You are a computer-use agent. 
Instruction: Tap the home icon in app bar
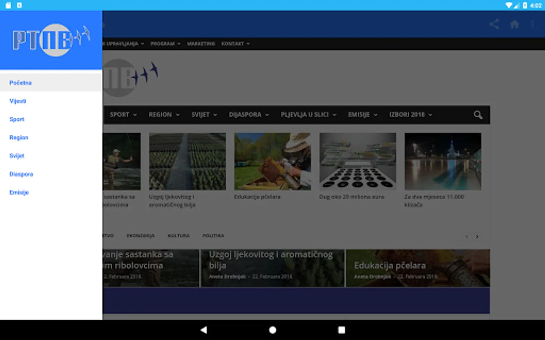514,24
